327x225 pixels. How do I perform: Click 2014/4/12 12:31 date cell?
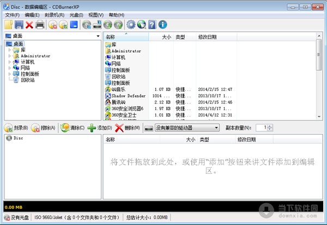pos(215,115)
